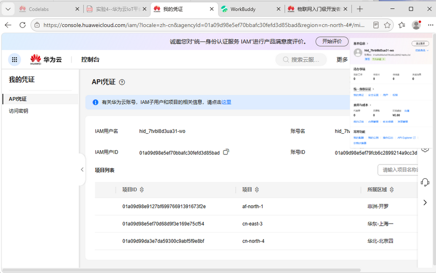Reload the current page
Image resolution: width=436 pixels, height=273 pixels.
(x=23, y=25)
